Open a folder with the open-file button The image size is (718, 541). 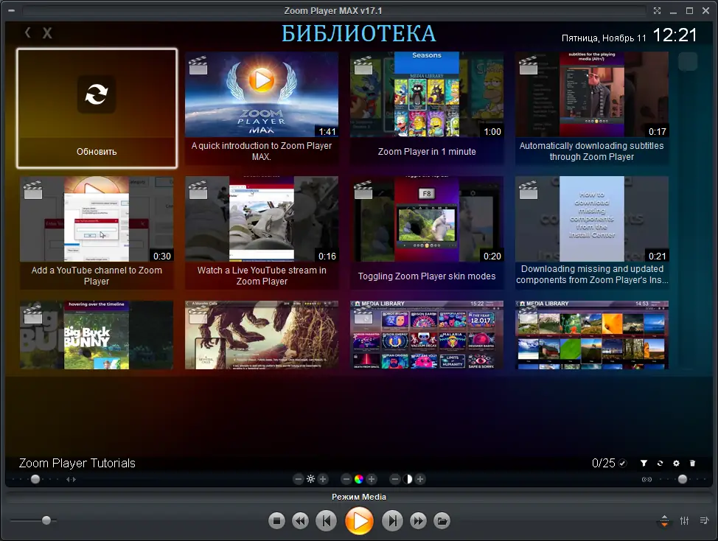[x=441, y=520]
